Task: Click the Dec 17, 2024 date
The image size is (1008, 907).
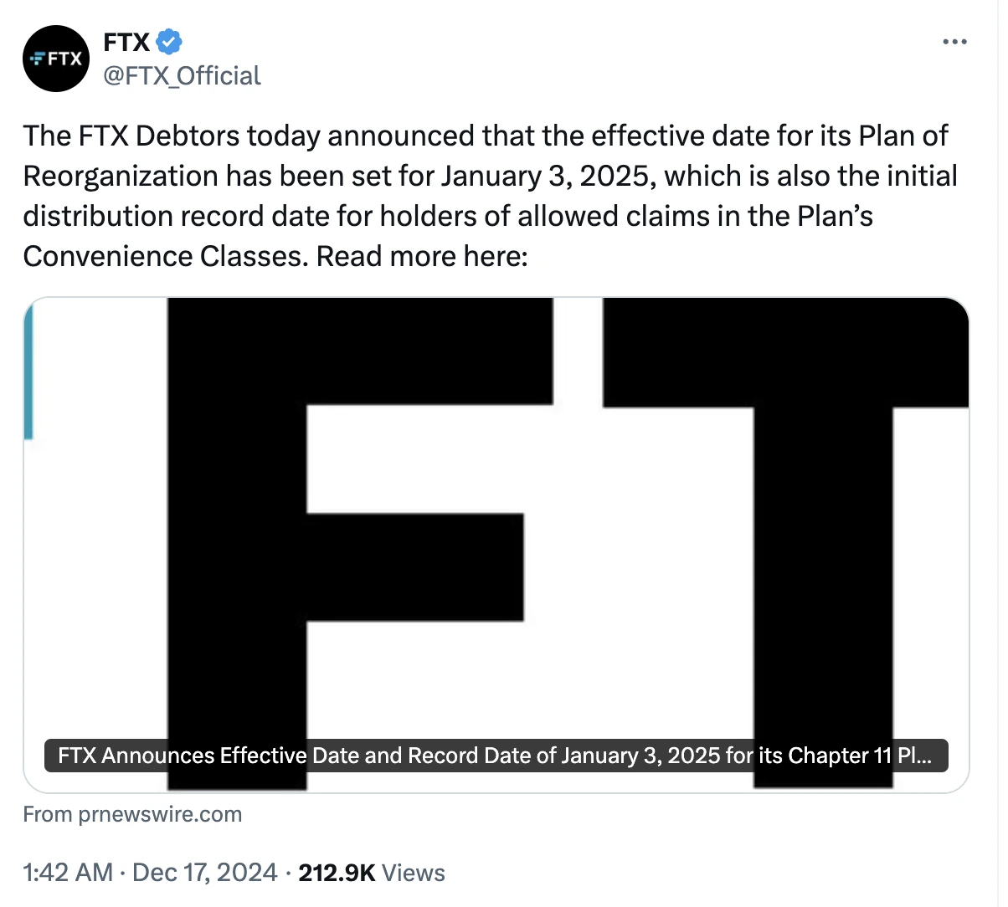Action: tap(204, 873)
